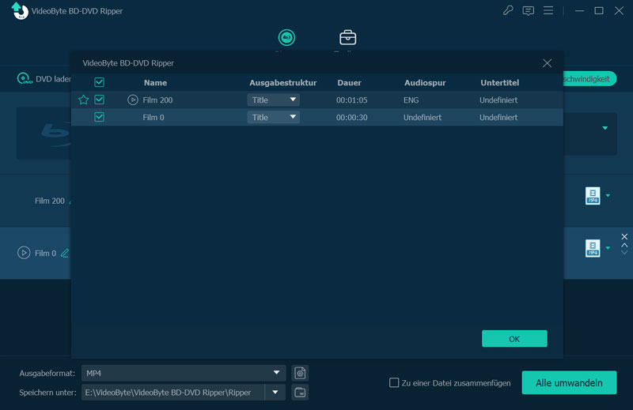Open the output folder icon
This screenshot has width=633, height=410.
point(300,393)
